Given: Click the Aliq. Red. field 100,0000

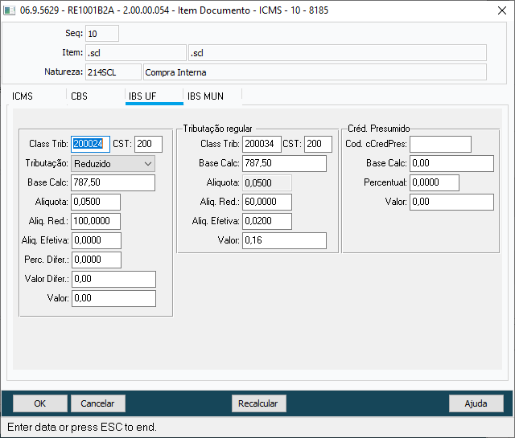Looking at the screenshot, I should [x=96, y=222].
